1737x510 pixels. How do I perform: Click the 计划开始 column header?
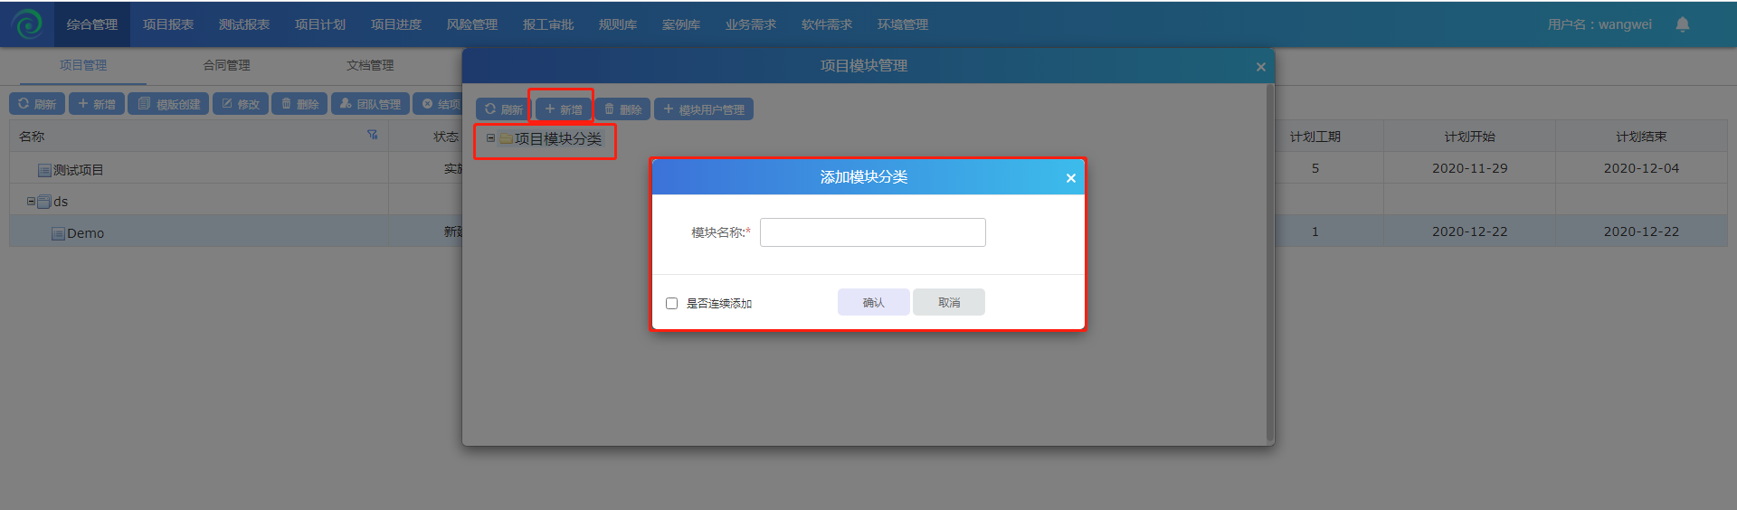tap(1469, 137)
